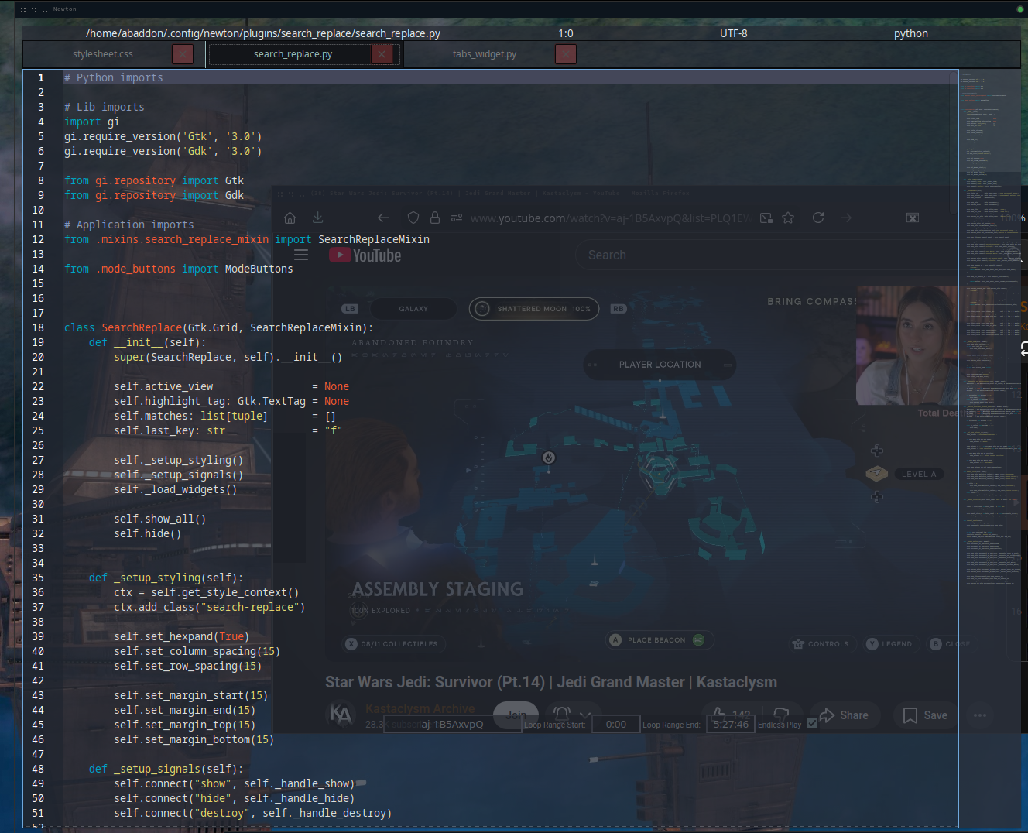Toggle the dislike button
The image size is (1028, 833).
[780, 715]
